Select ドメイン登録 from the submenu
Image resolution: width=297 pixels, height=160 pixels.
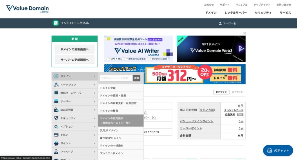[x=121, y=88]
